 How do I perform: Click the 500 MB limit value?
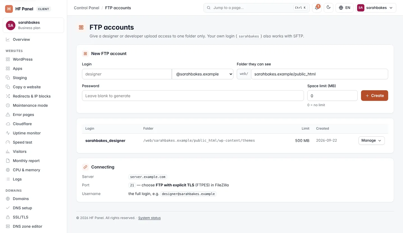tap(302, 141)
